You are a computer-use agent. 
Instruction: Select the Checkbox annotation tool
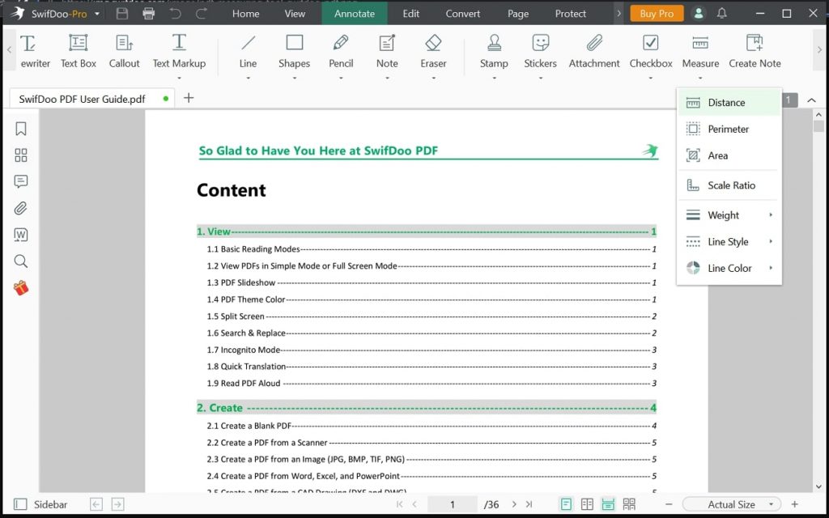click(x=650, y=49)
